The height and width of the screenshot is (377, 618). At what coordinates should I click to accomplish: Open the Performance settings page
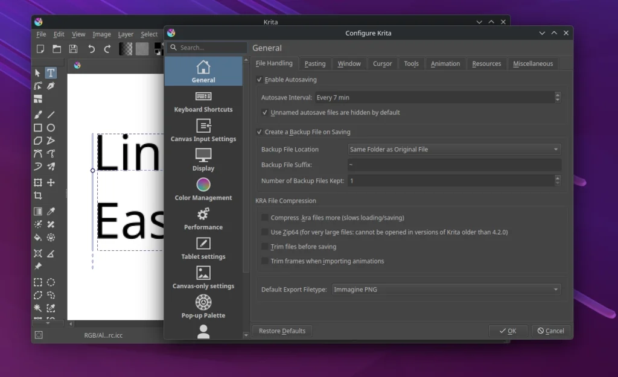(203, 218)
